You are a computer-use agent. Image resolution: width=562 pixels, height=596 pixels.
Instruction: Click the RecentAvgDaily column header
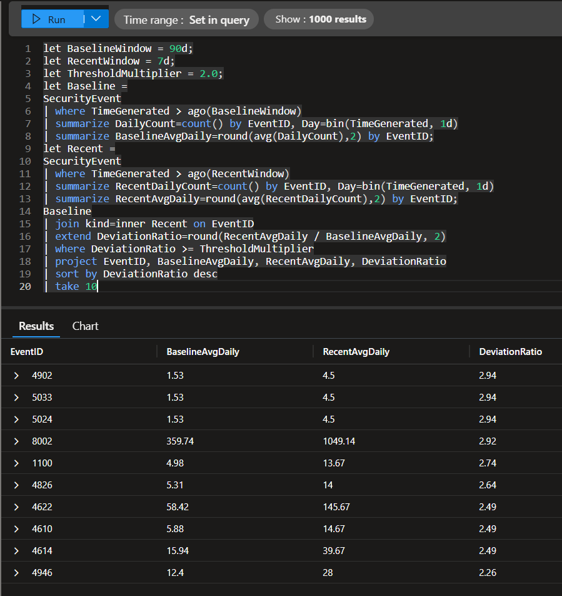point(356,352)
